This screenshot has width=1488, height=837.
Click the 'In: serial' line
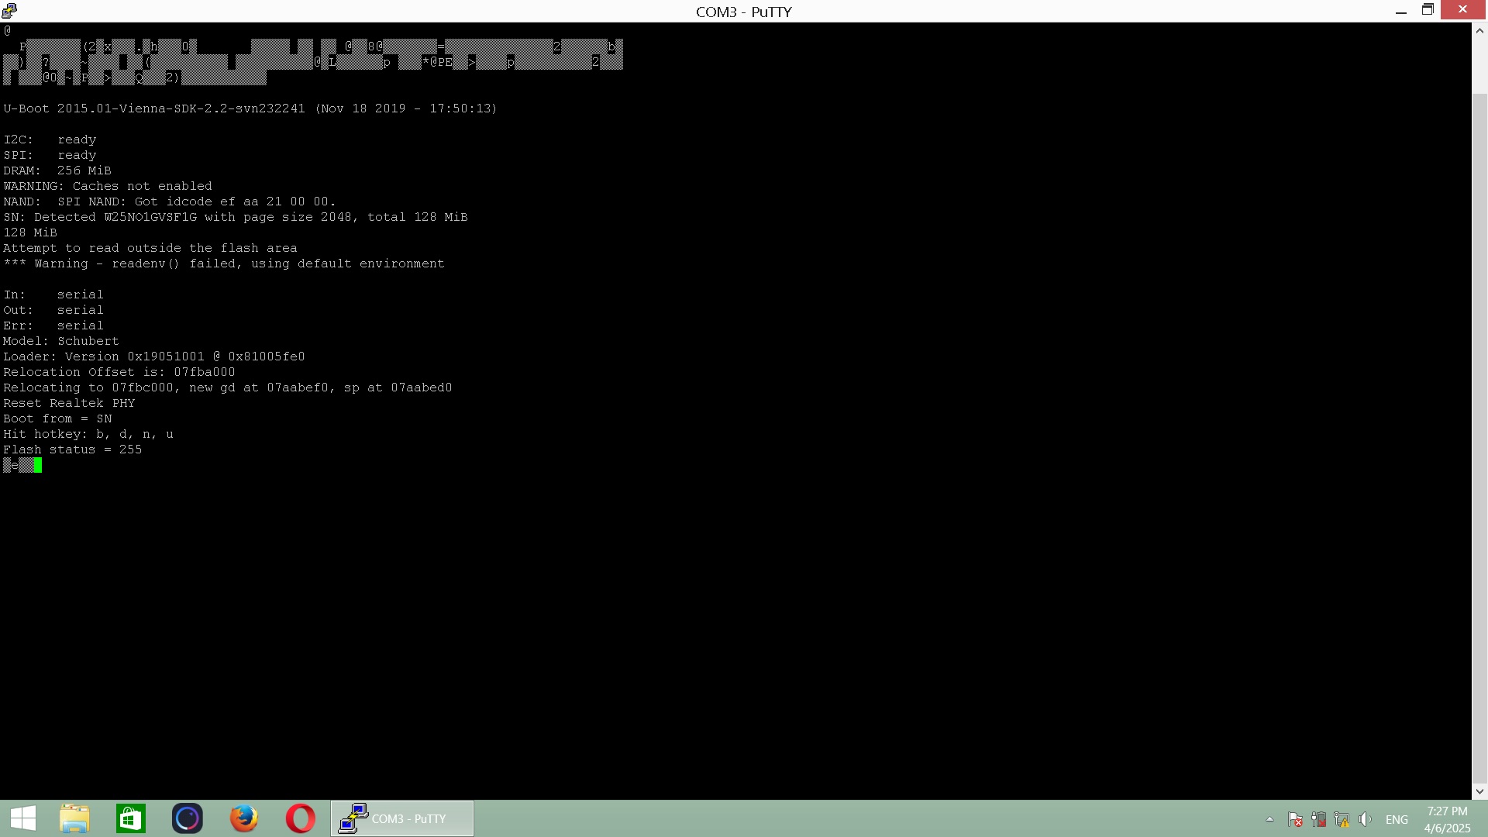coord(53,294)
